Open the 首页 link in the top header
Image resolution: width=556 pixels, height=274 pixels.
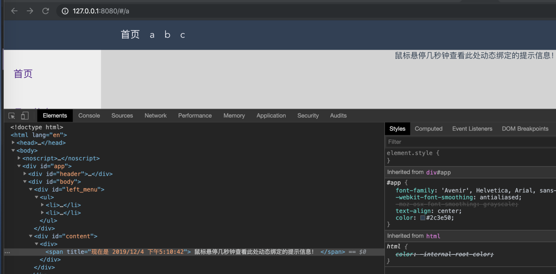[x=130, y=34]
